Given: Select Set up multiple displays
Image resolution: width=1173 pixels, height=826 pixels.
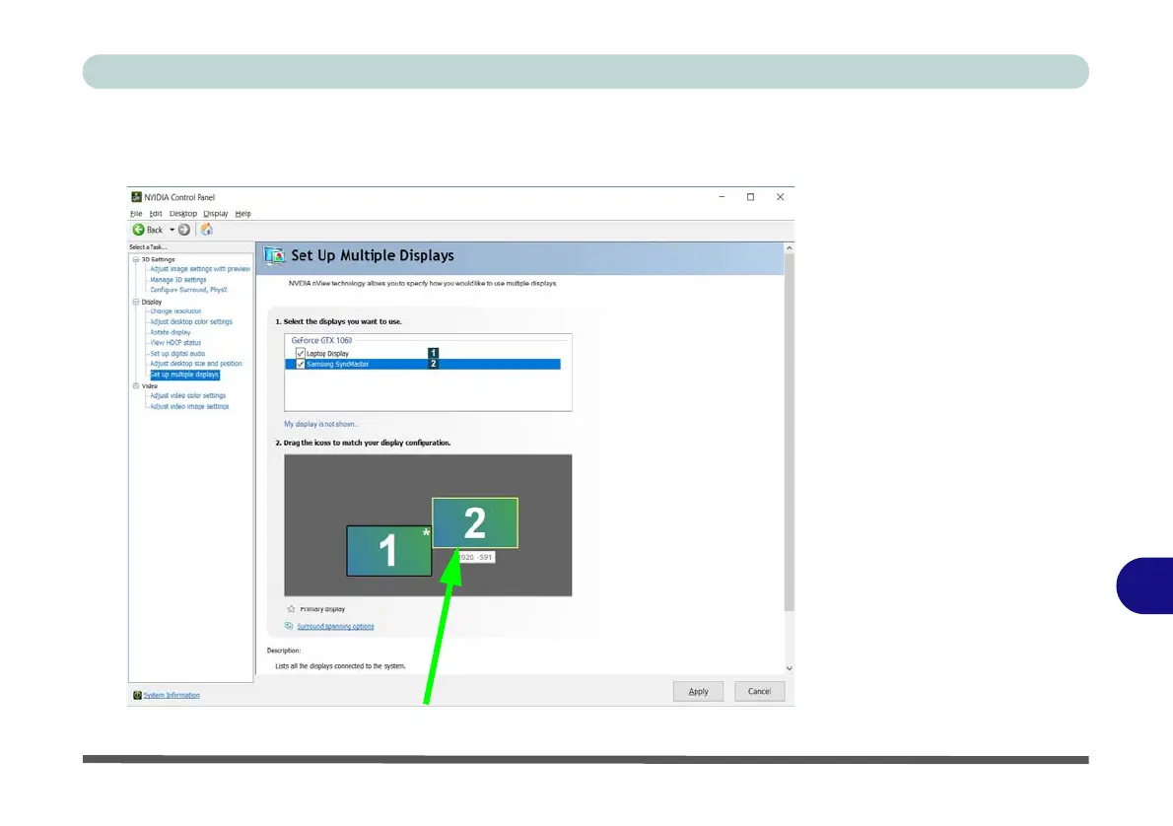Looking at the screenshot, I should [x=184, y=375].
